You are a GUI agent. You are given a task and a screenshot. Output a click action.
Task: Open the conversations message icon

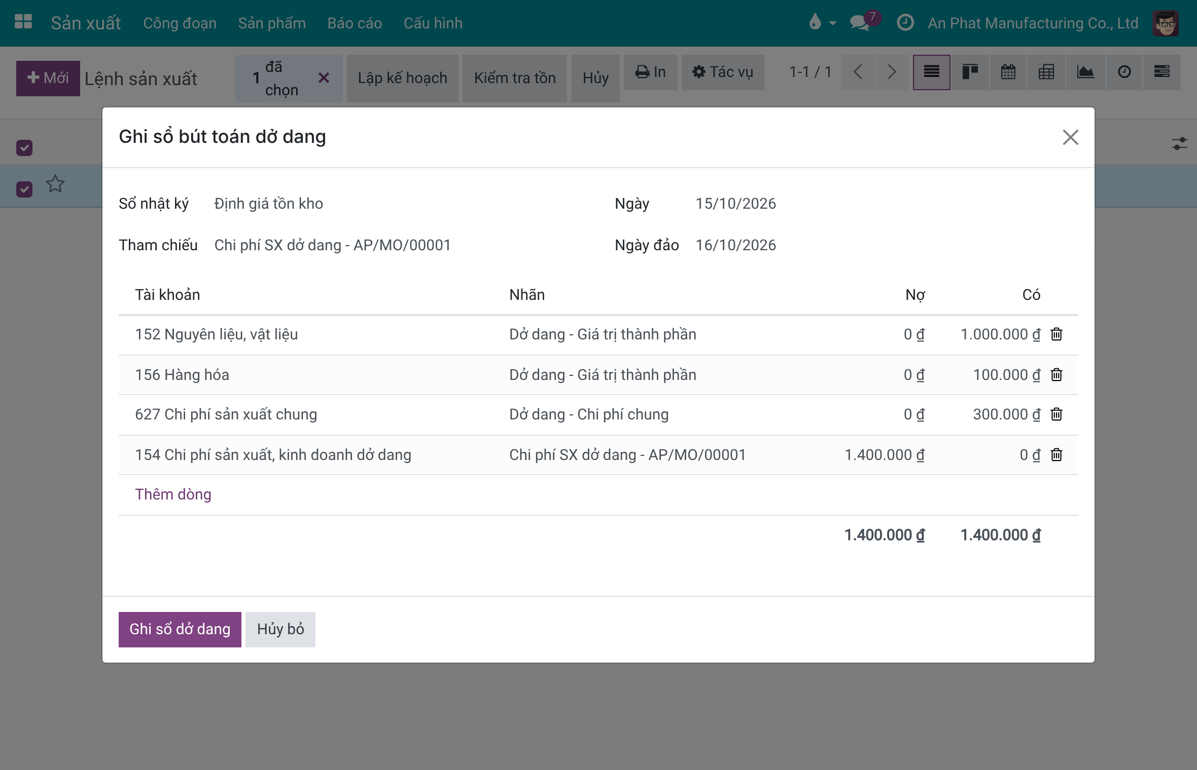pos(860,23)
